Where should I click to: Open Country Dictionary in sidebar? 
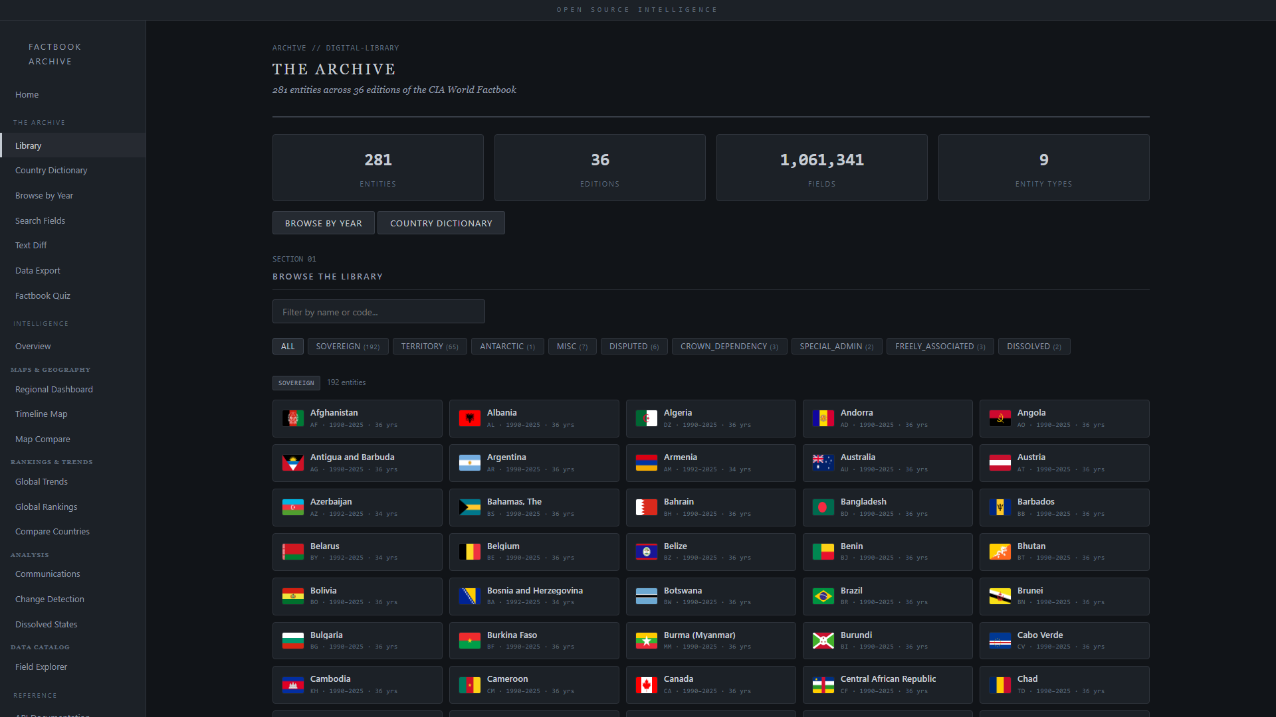click(x=51, y=171)
